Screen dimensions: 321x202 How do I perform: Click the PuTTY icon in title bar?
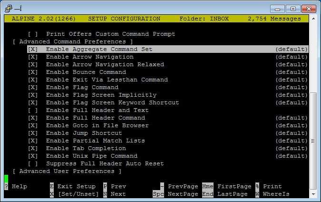click(9, 9)
